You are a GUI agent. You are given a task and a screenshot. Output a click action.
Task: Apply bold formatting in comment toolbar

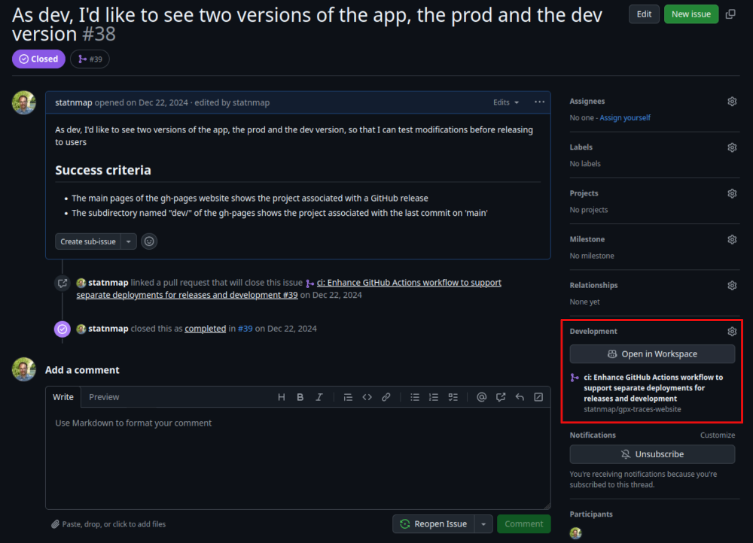300,397
